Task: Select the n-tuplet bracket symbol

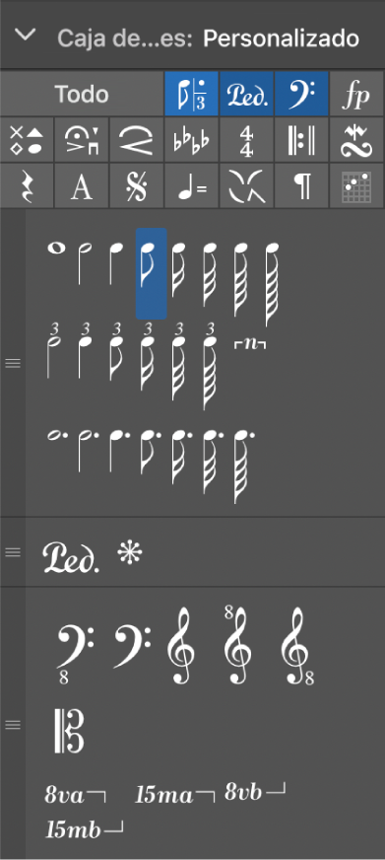Action: click(250, 346)
